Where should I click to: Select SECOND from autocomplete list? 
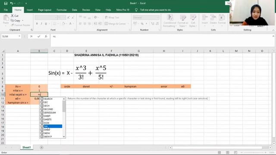click(x=51, y=109)
